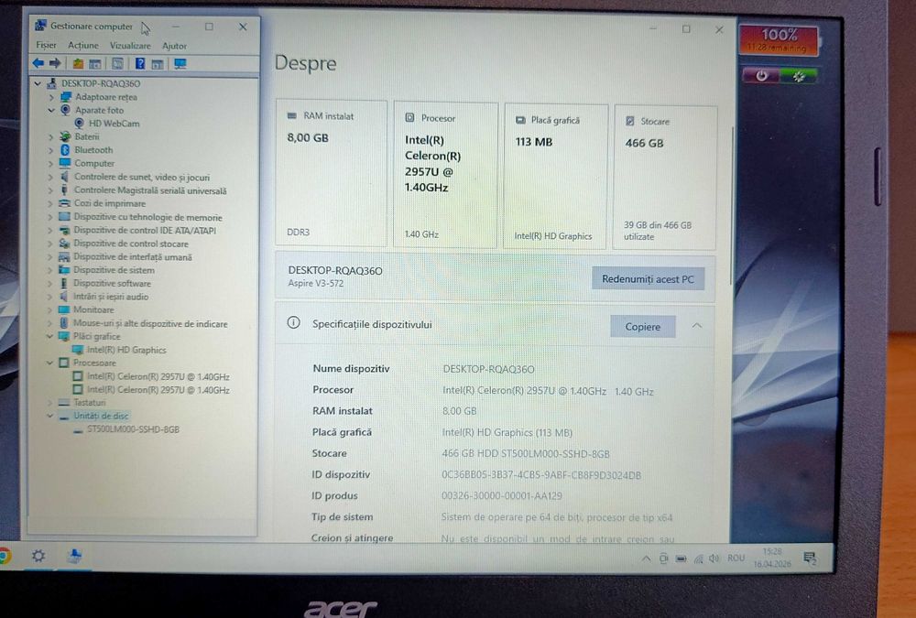Select Dispozitive software item
The height and width of the screenshot is (618, 916).
coord(112,283)
